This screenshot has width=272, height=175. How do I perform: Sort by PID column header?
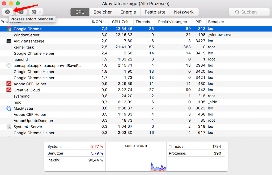(198, 22)
